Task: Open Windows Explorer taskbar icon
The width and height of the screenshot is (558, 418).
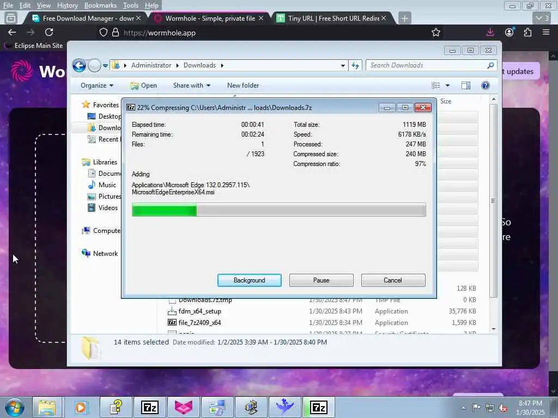Action: point(47,407)
